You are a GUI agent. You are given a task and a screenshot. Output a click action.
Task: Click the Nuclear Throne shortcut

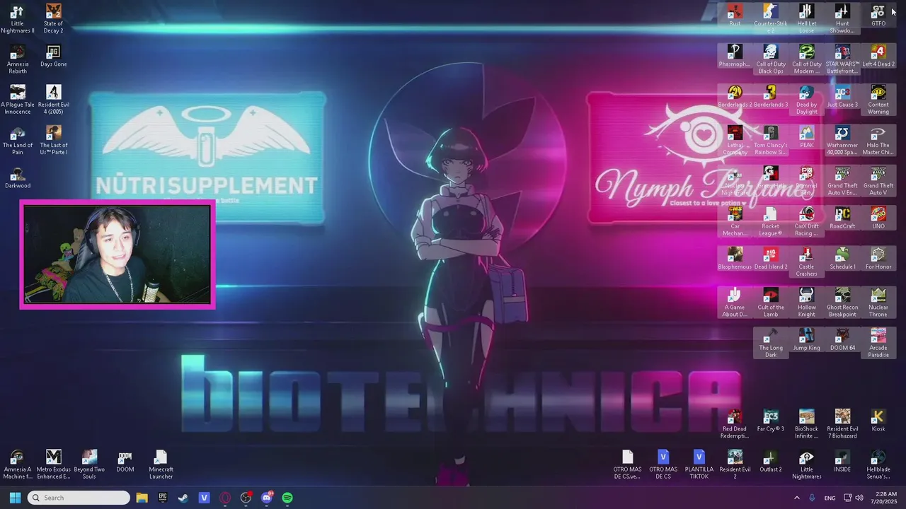pyautogui.click(x=878, y=302)
